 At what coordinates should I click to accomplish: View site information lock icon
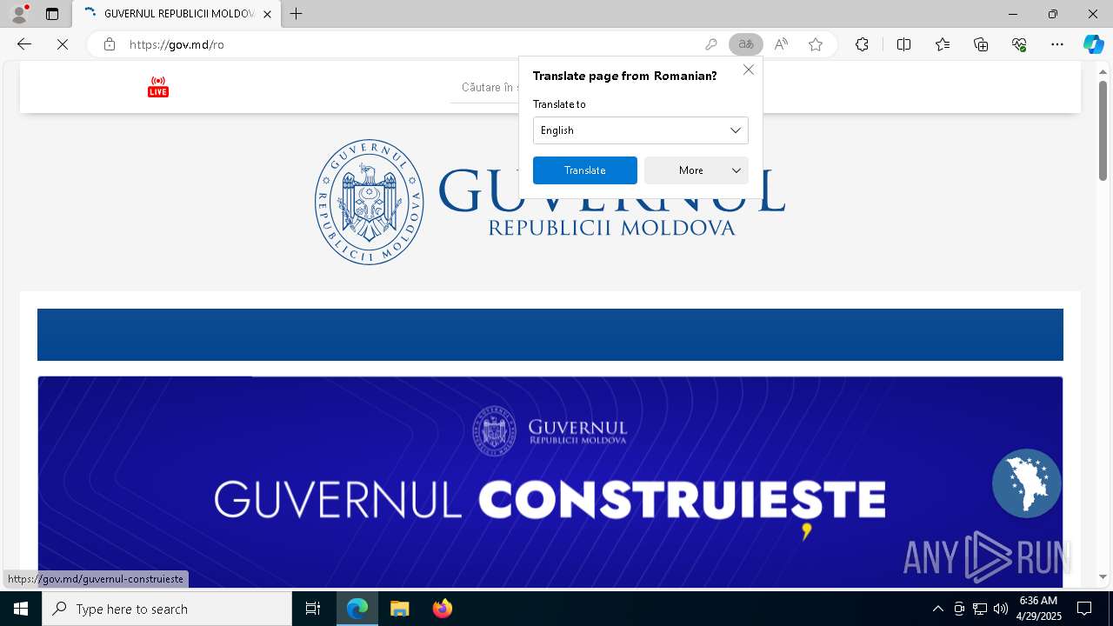109,44
